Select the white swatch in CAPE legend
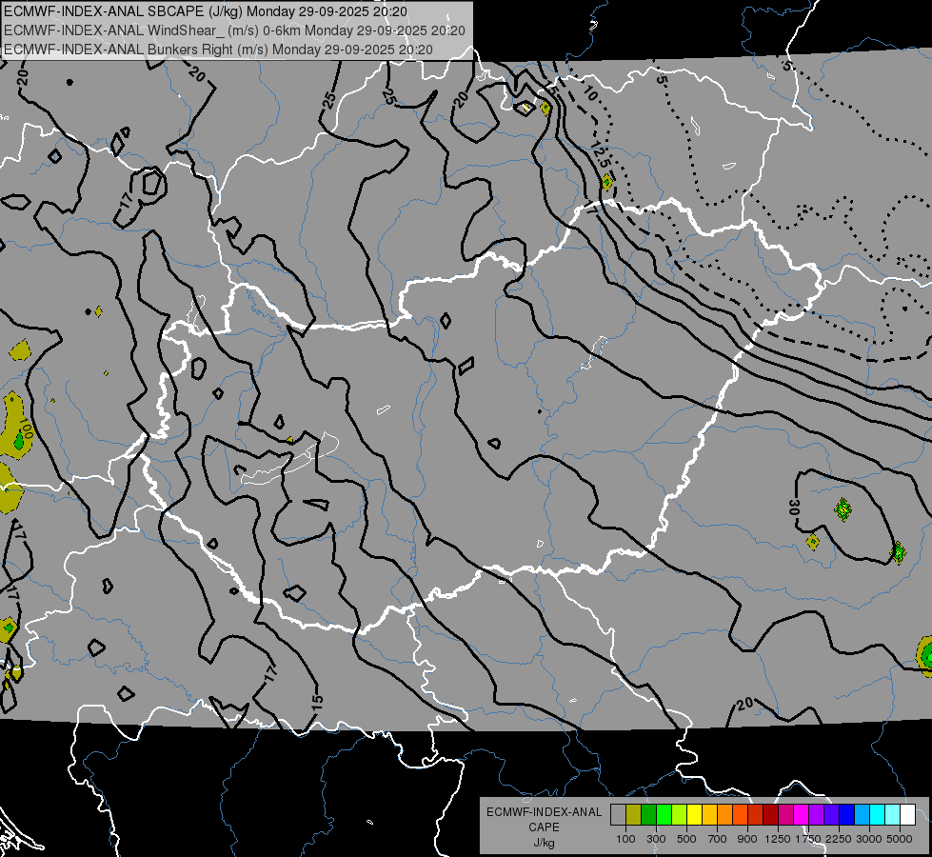 point(907,815)
